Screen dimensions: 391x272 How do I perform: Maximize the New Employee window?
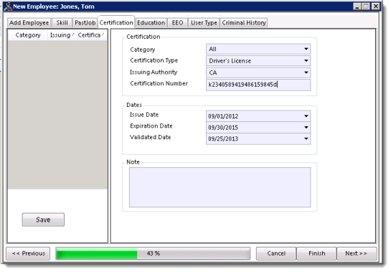366,6
